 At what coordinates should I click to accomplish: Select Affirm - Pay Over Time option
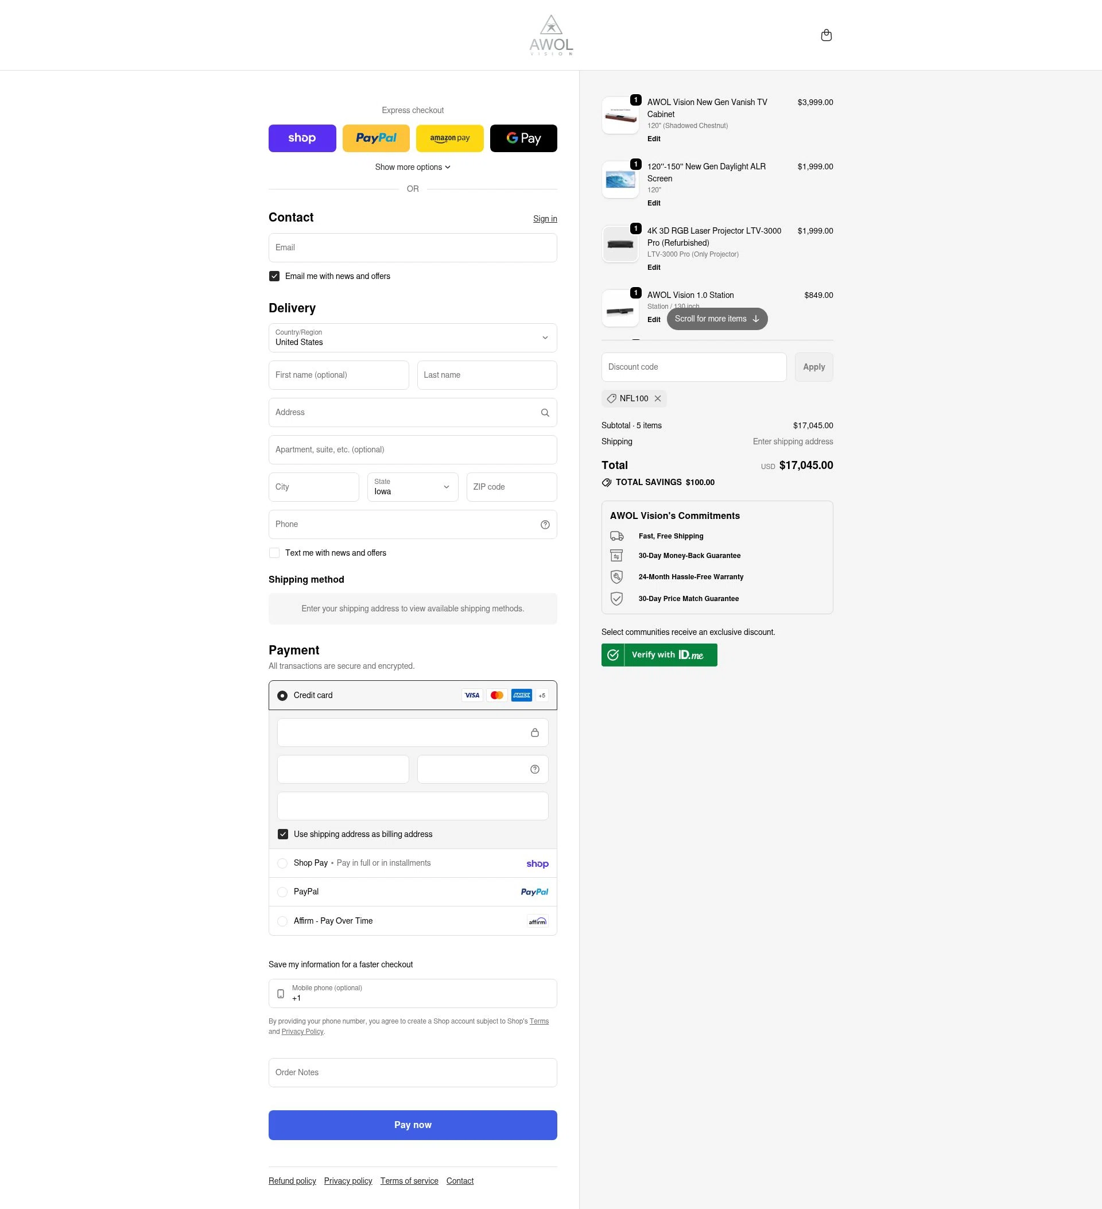282,921
